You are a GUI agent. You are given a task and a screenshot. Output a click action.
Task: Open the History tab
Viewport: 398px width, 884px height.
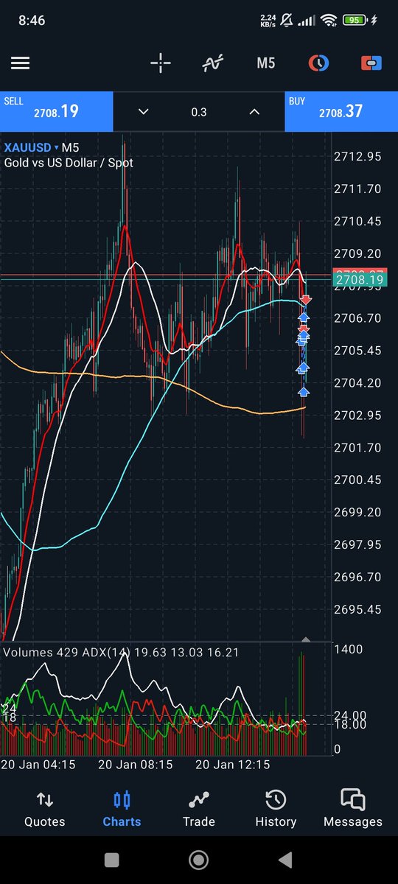point(276,808)
